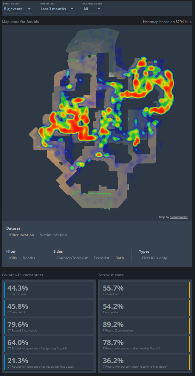
Task: Click the 44.3% CT round win stat
Action: [49, 290]
